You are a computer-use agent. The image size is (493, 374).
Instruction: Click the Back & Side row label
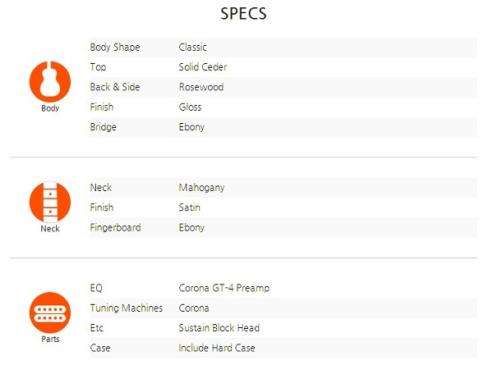tap(115, 87)
